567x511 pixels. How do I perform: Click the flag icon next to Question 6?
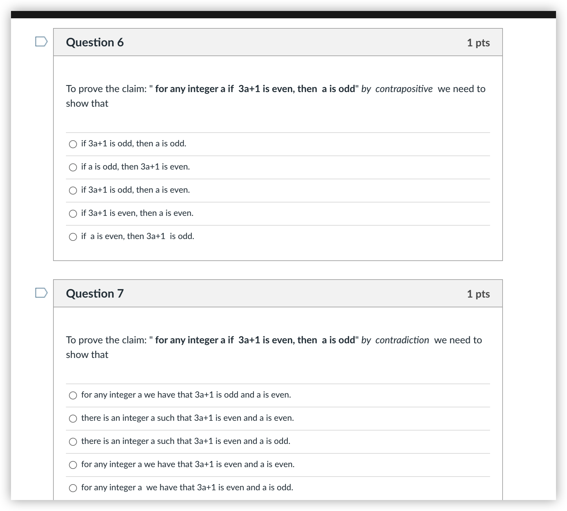[41, 42]
